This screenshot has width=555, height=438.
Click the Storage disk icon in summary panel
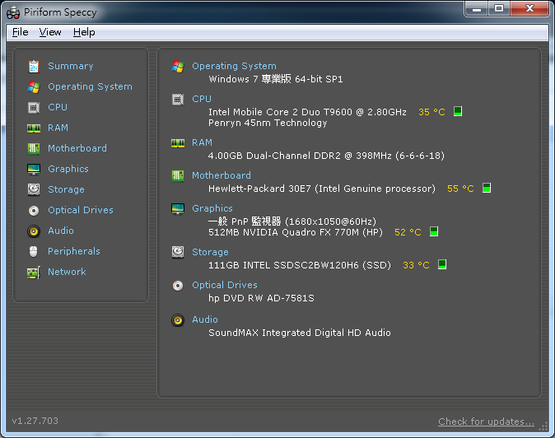tap(178, 252)
